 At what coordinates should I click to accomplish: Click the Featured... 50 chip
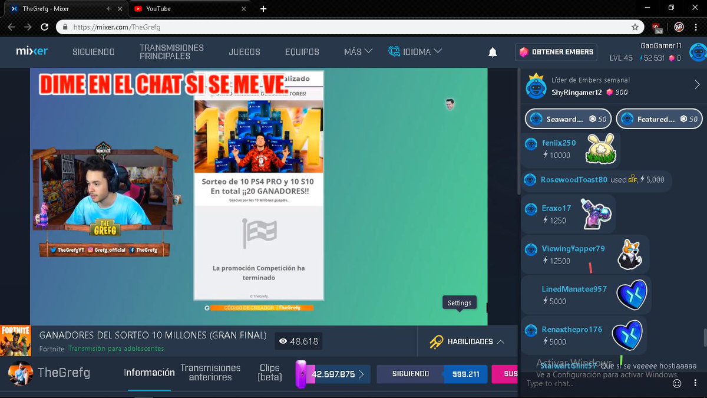tap(659, 119)
